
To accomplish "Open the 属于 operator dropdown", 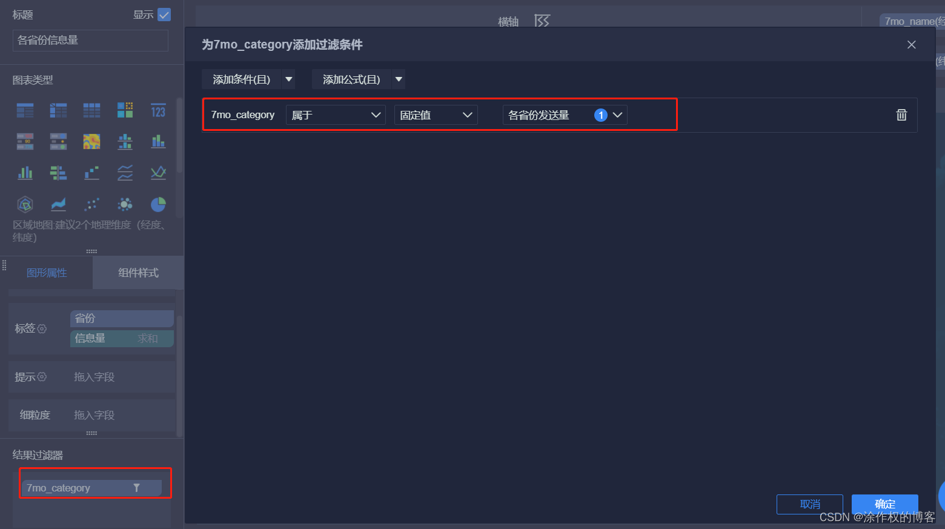I will [x=336, y=115].
